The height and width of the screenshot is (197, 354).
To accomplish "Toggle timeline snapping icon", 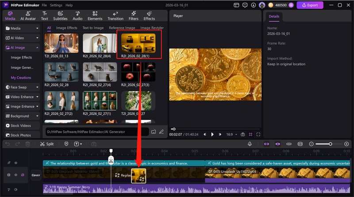I will click(278, 144).
